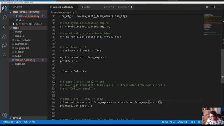Click hex address 0x00491f4a on line 39
Image resolution: width=224 pixels, height=126 pixels.
[x=112, y=37]
